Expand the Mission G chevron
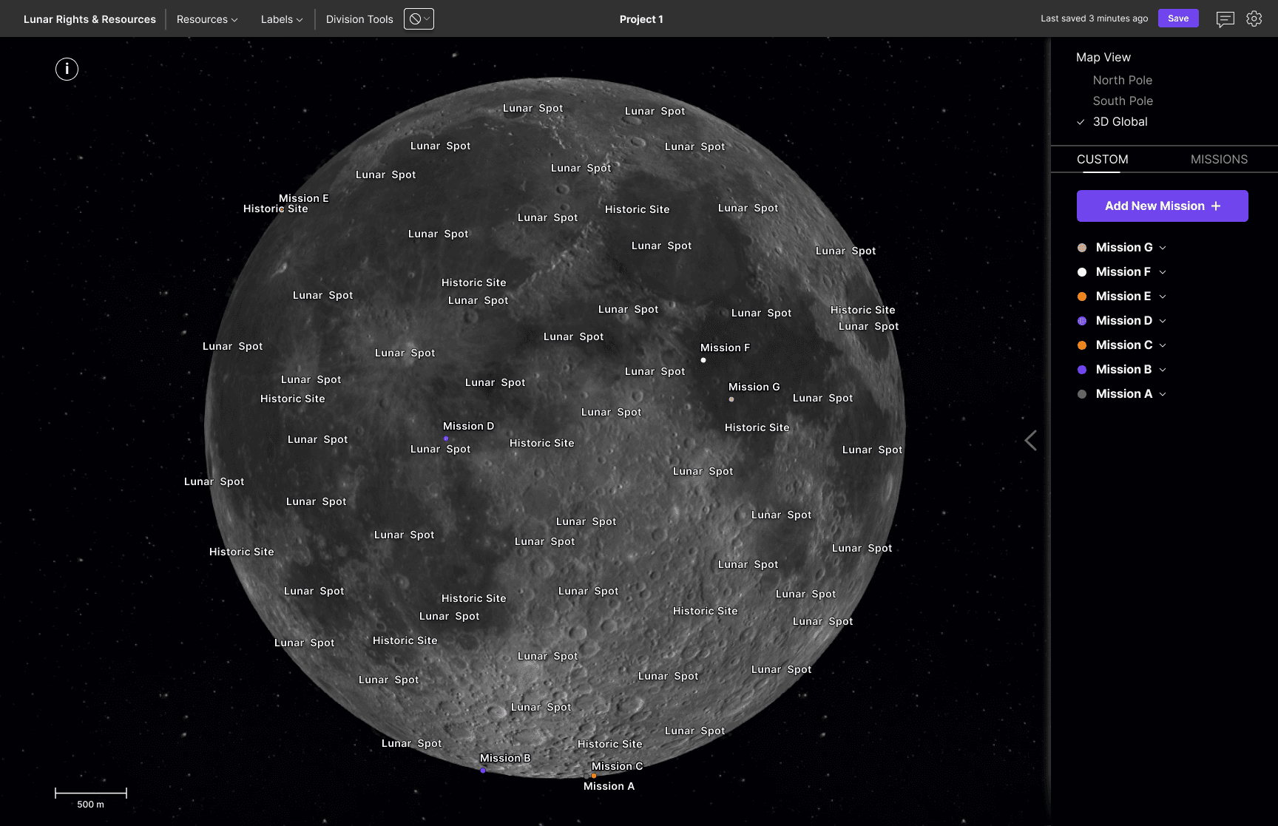Image resolution: width=1278 pixels, height=826 pixels. point(1163,248)
